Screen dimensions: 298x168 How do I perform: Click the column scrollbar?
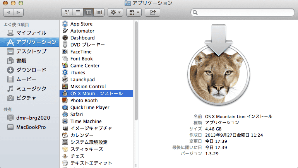coord(136,71)
